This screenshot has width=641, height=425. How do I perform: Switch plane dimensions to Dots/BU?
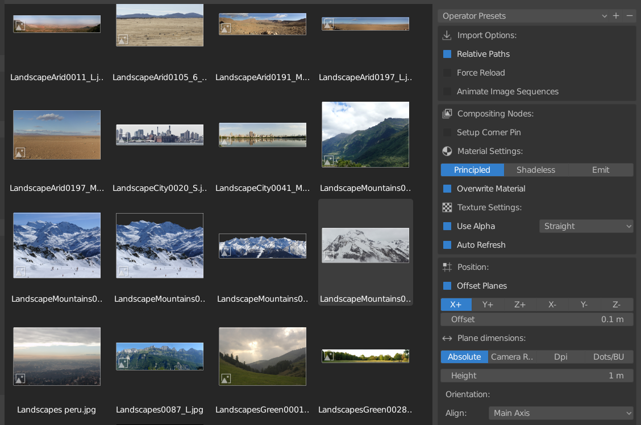click(x=609, y=357)
